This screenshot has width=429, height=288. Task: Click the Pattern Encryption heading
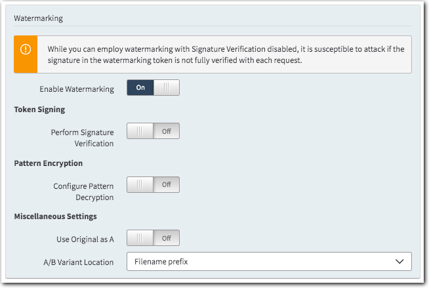48,163
